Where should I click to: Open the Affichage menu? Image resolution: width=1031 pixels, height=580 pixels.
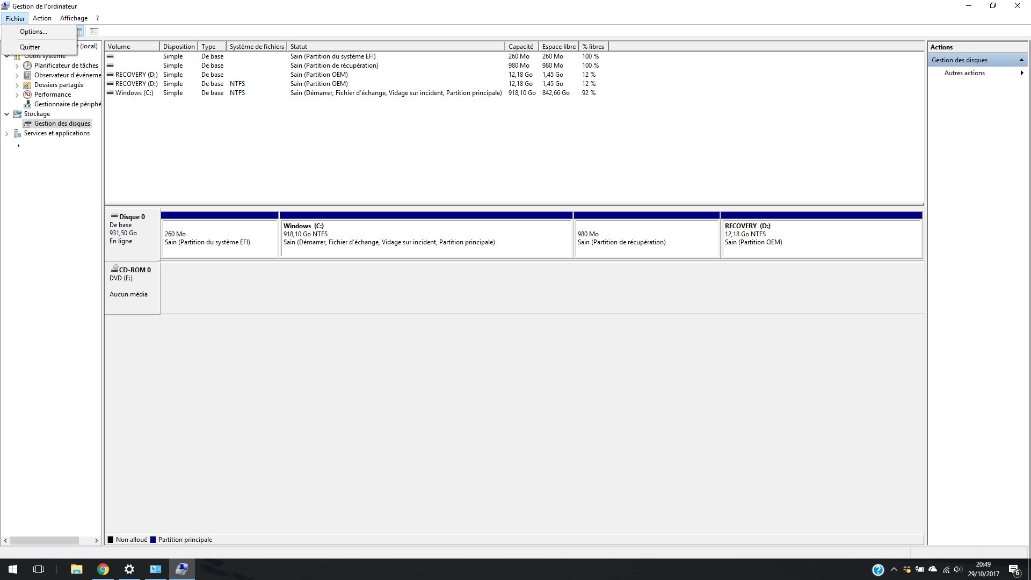tap(74, 18)
